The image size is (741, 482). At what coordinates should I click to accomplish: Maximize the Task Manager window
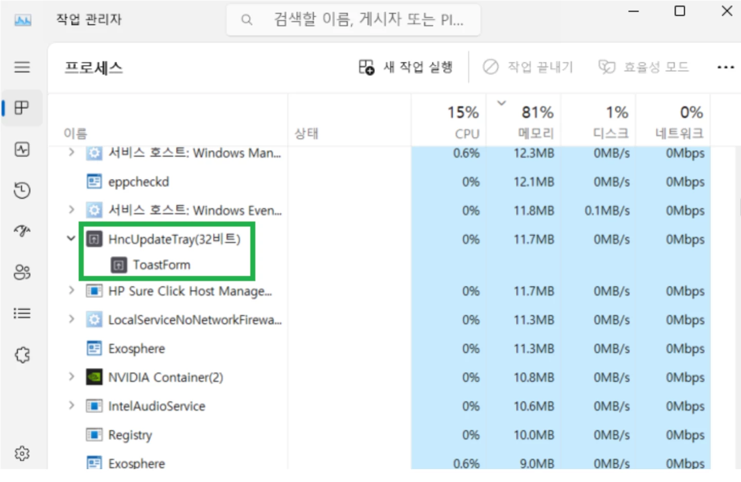coord(679,11)
